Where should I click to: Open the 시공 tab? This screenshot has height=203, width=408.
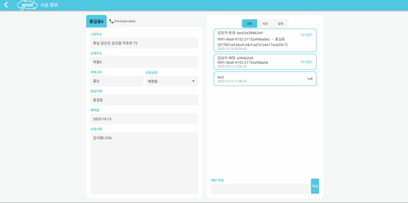pyautogui.click(x=265, y=23)
